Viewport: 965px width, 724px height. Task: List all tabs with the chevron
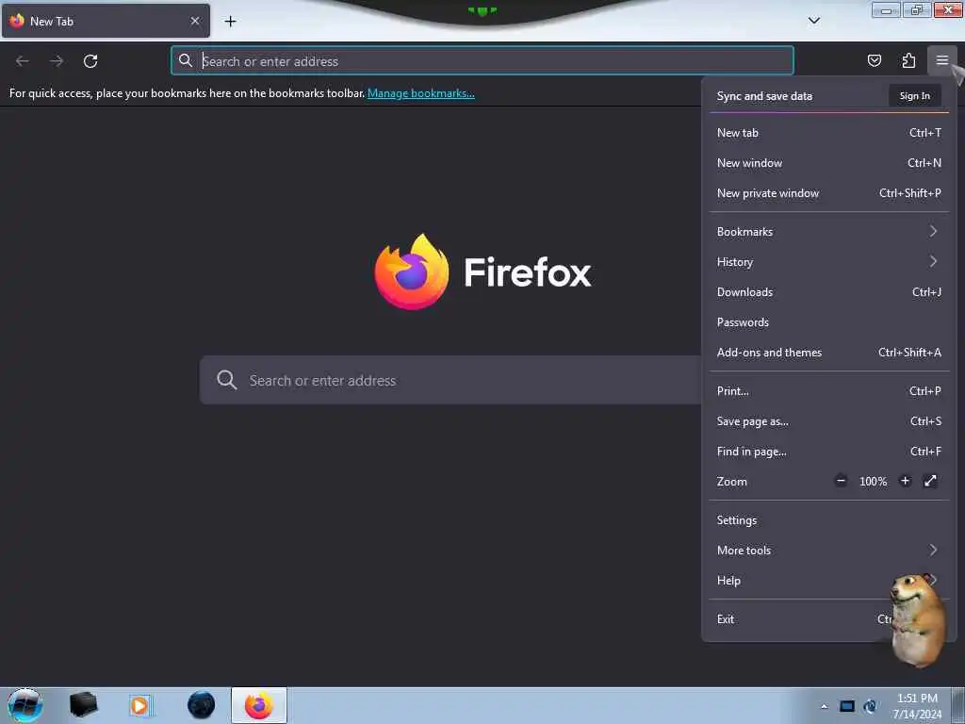(813, 21)
